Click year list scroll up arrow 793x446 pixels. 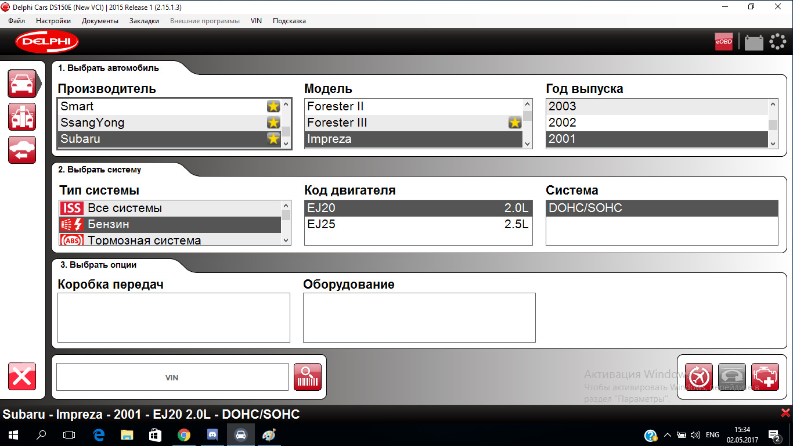coord(773,105)
